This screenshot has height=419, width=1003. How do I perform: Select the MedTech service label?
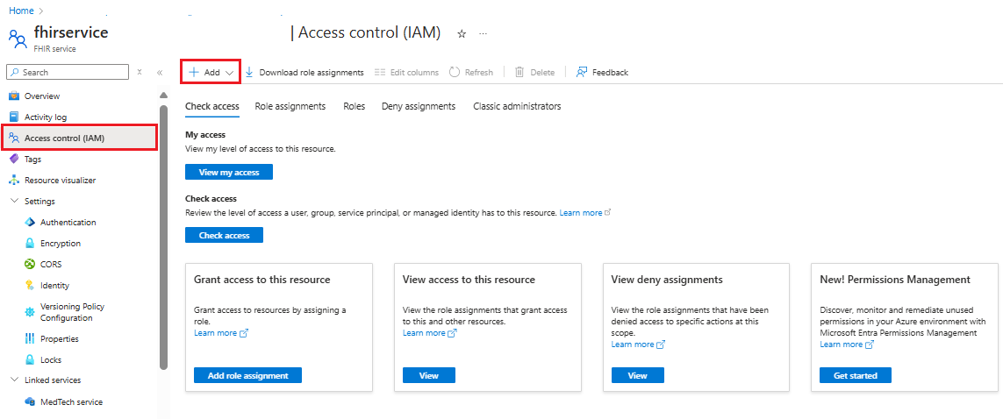click(x=72, y=402)
